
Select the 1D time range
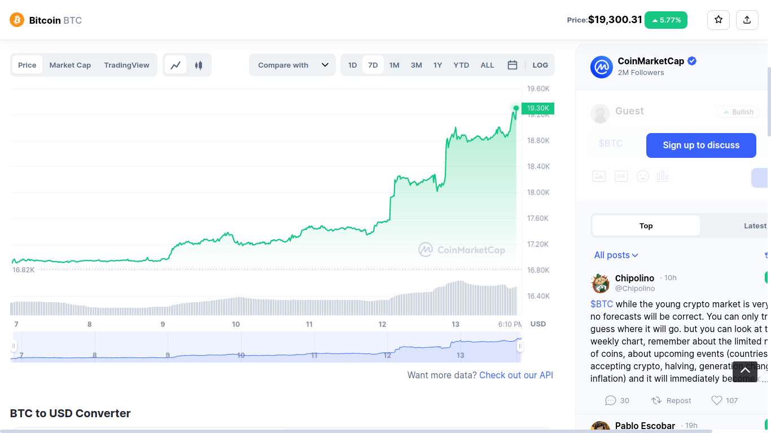click(x=353, y=65)
